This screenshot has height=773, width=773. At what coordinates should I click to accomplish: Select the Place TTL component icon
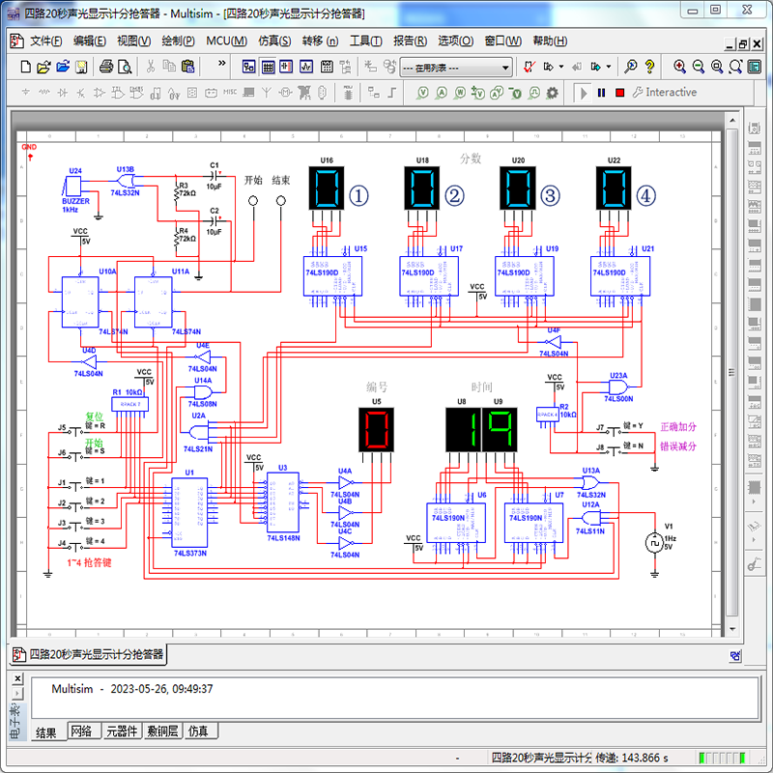[118, 92]
